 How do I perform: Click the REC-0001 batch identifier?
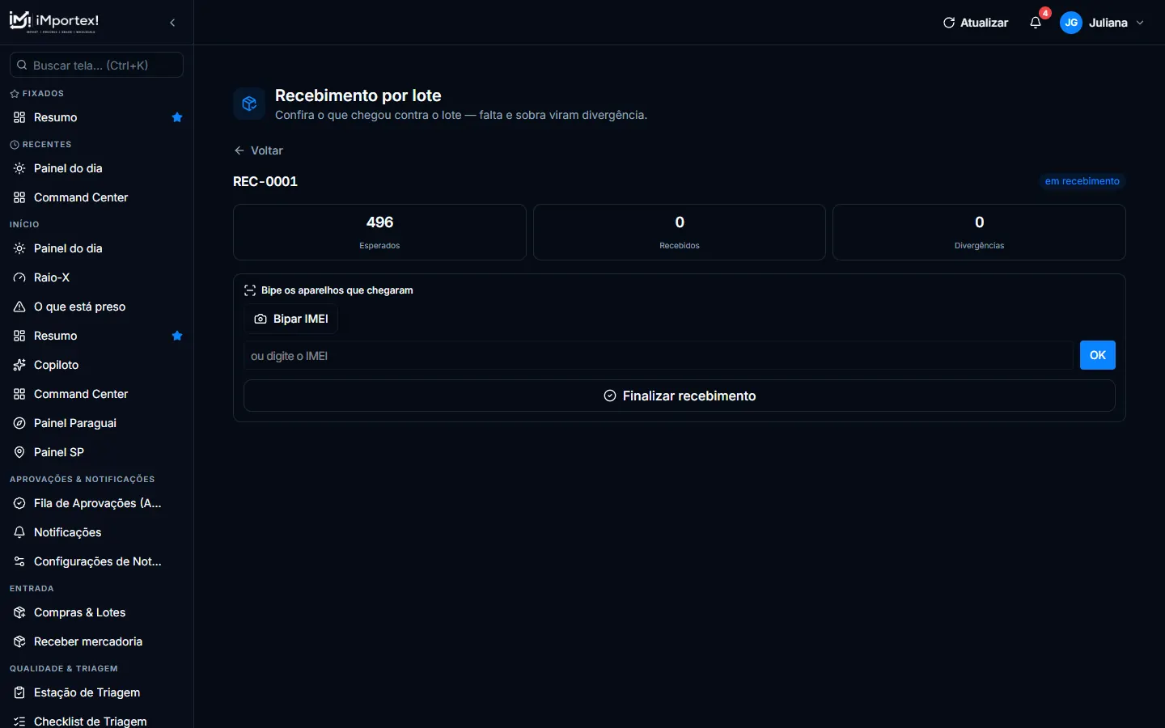pyautogui.click(x=265, y=181)
